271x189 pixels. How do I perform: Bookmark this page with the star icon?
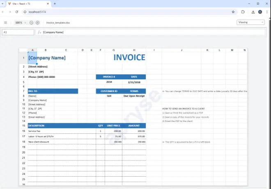pos(233,12)
